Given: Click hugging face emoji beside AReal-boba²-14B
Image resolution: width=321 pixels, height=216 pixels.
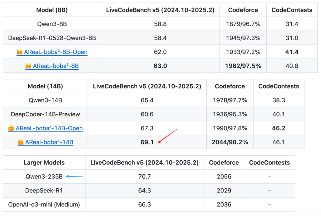Looking at the screenshot, I should click(21, 142).
